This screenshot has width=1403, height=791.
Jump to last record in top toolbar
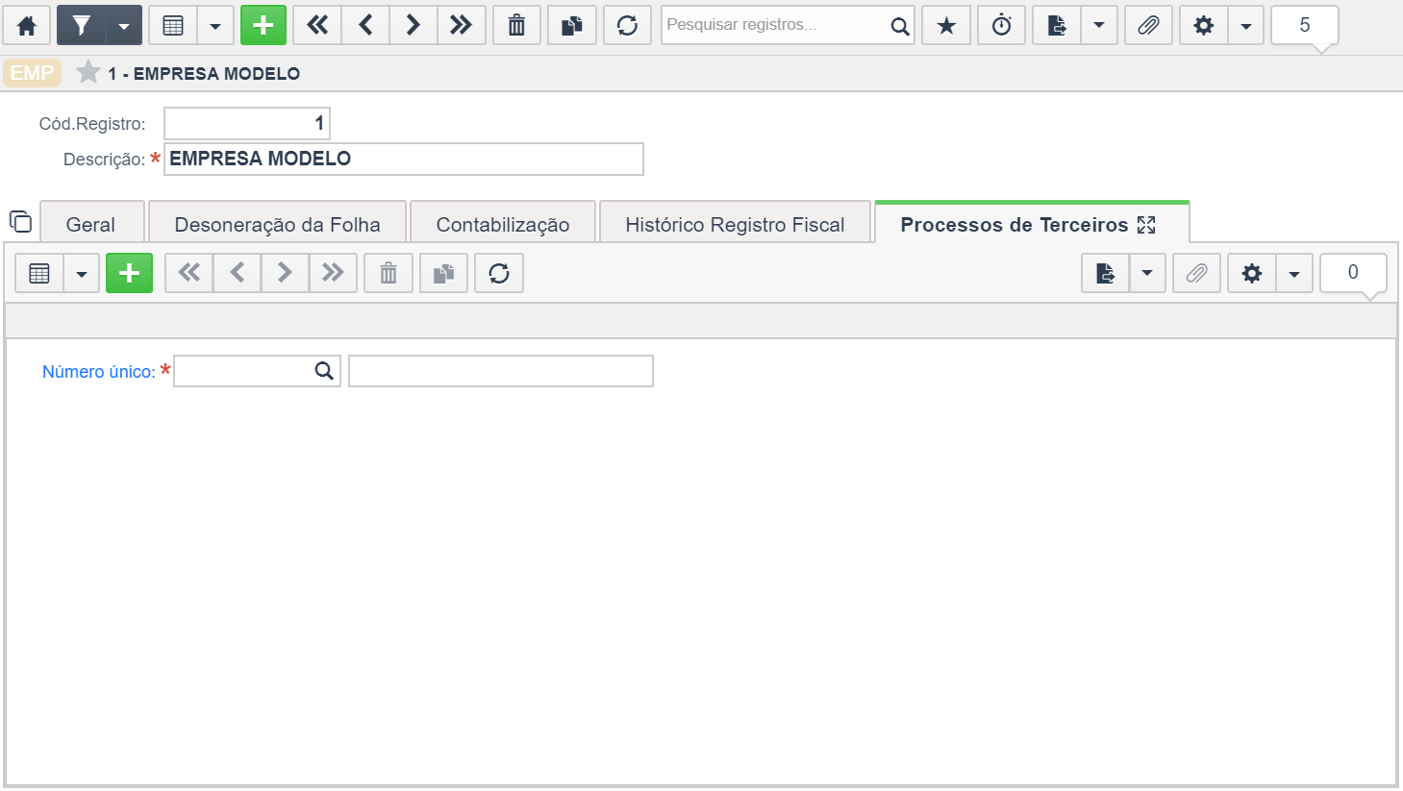(x=462, y=26)
